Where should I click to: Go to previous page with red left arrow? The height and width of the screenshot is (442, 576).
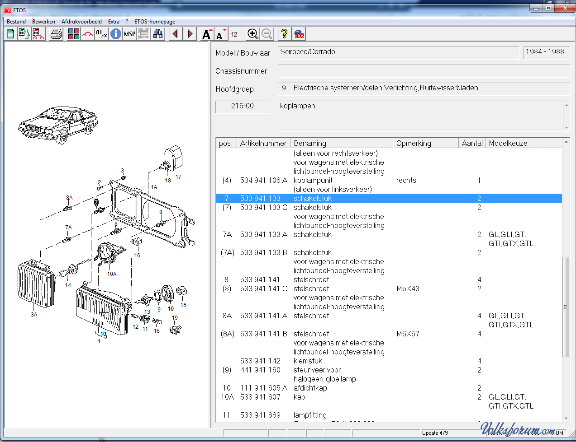pos(176,34)
